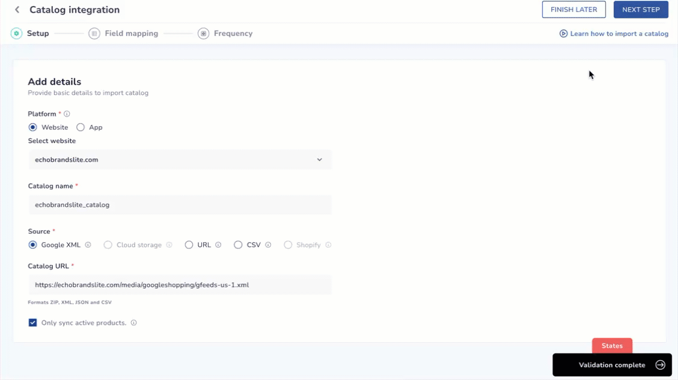Image resolution: width=678 pixels, height=380 pixels.
Task: Click the arrow icon in Validation complete banner
Action: click(661, 365)
